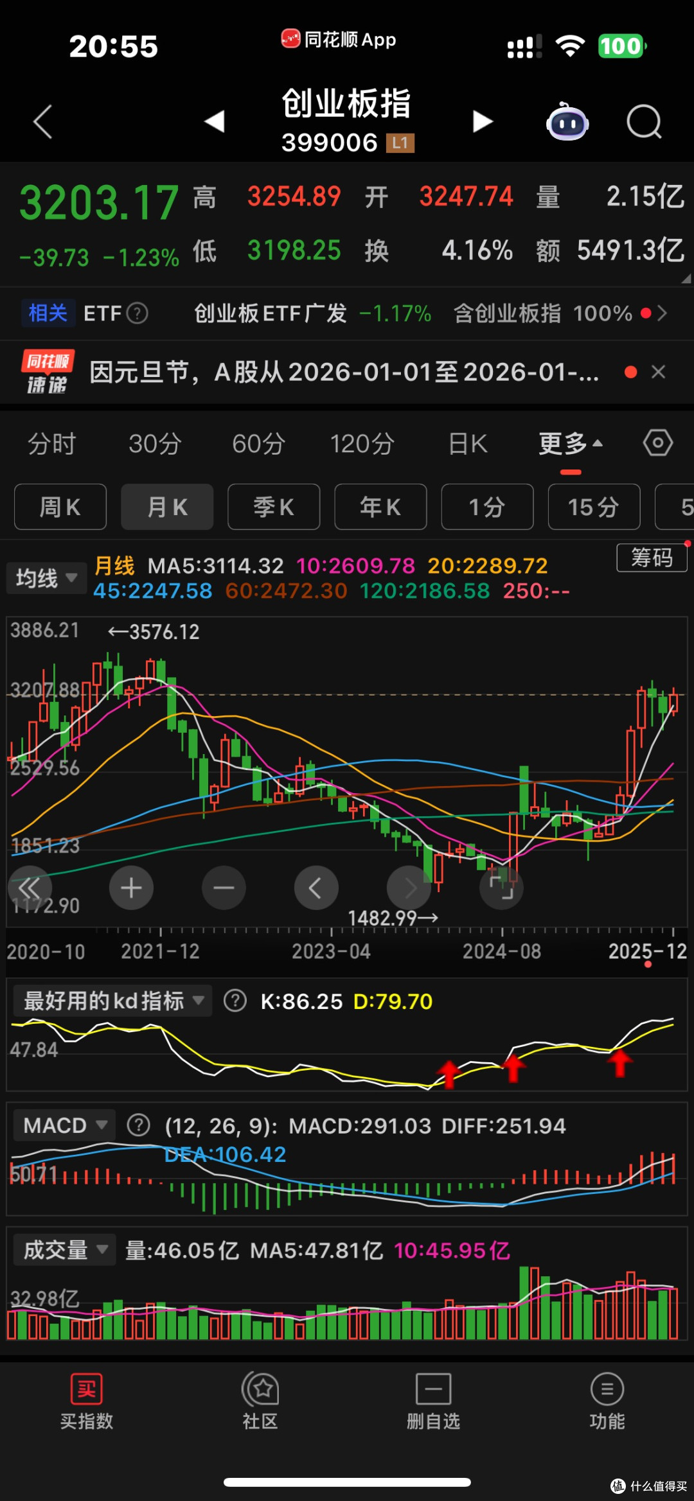Tap high price 3254.89
The width and height of the screenshot is (694, 1501).
(294, 197)
